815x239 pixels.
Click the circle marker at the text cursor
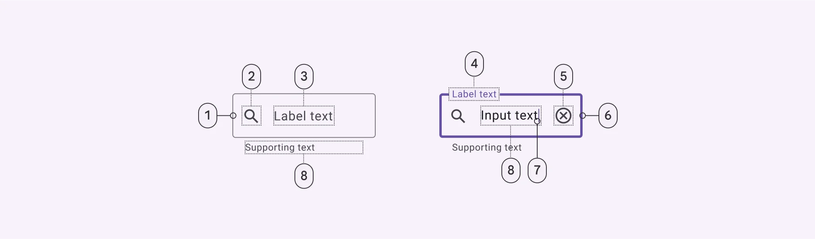[x=537, y=121]
